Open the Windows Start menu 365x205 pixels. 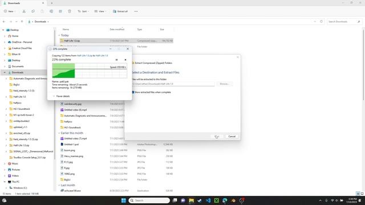(124, 200)
